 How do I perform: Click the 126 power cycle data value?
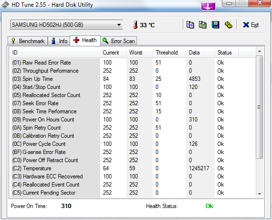tap(193, 144)
